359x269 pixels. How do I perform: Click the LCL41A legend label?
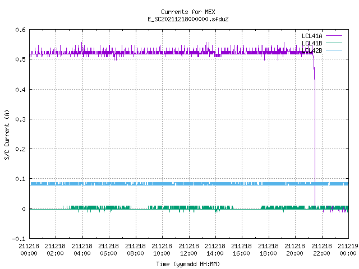click(312, 36)
